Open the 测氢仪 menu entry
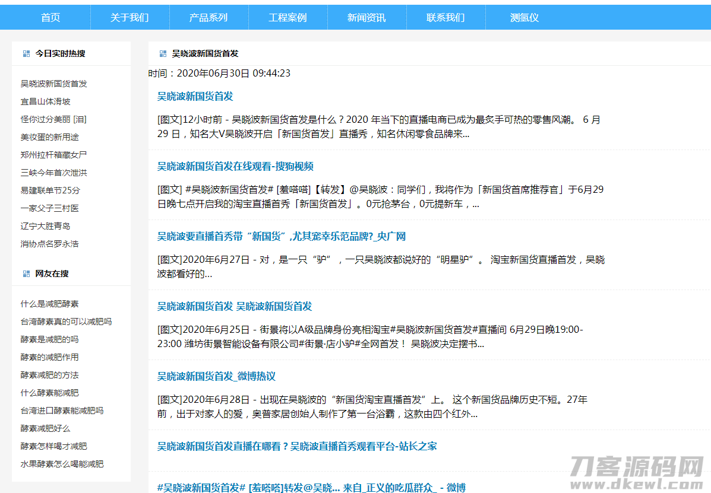 click(x=524, y=17)
